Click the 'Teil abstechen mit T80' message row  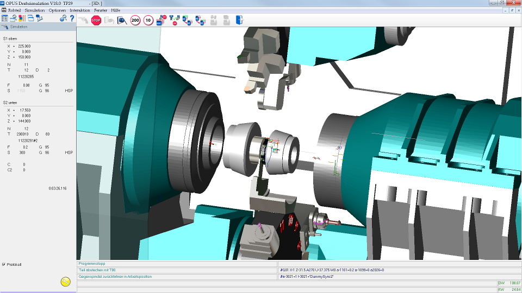(177, 270)
